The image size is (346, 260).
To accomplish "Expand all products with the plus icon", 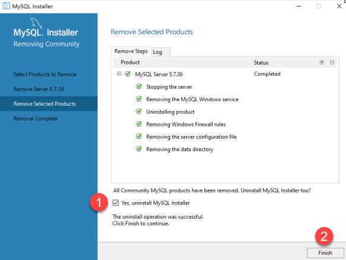I will [322, 62].
